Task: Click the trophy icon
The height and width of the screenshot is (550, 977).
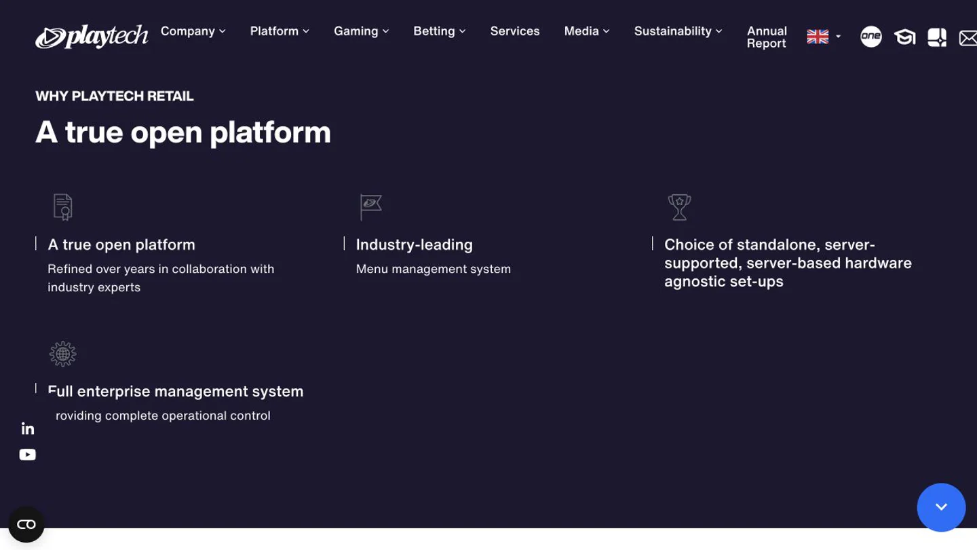Action: point(679,207)
